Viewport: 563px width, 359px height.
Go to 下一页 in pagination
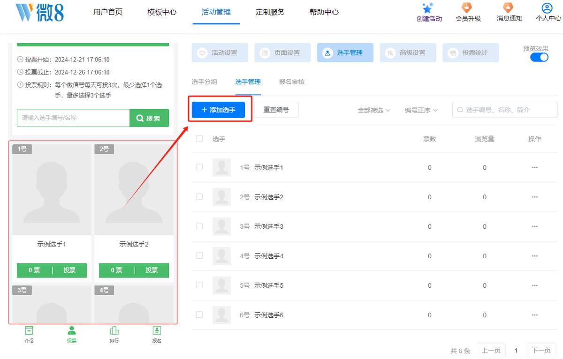541,351
